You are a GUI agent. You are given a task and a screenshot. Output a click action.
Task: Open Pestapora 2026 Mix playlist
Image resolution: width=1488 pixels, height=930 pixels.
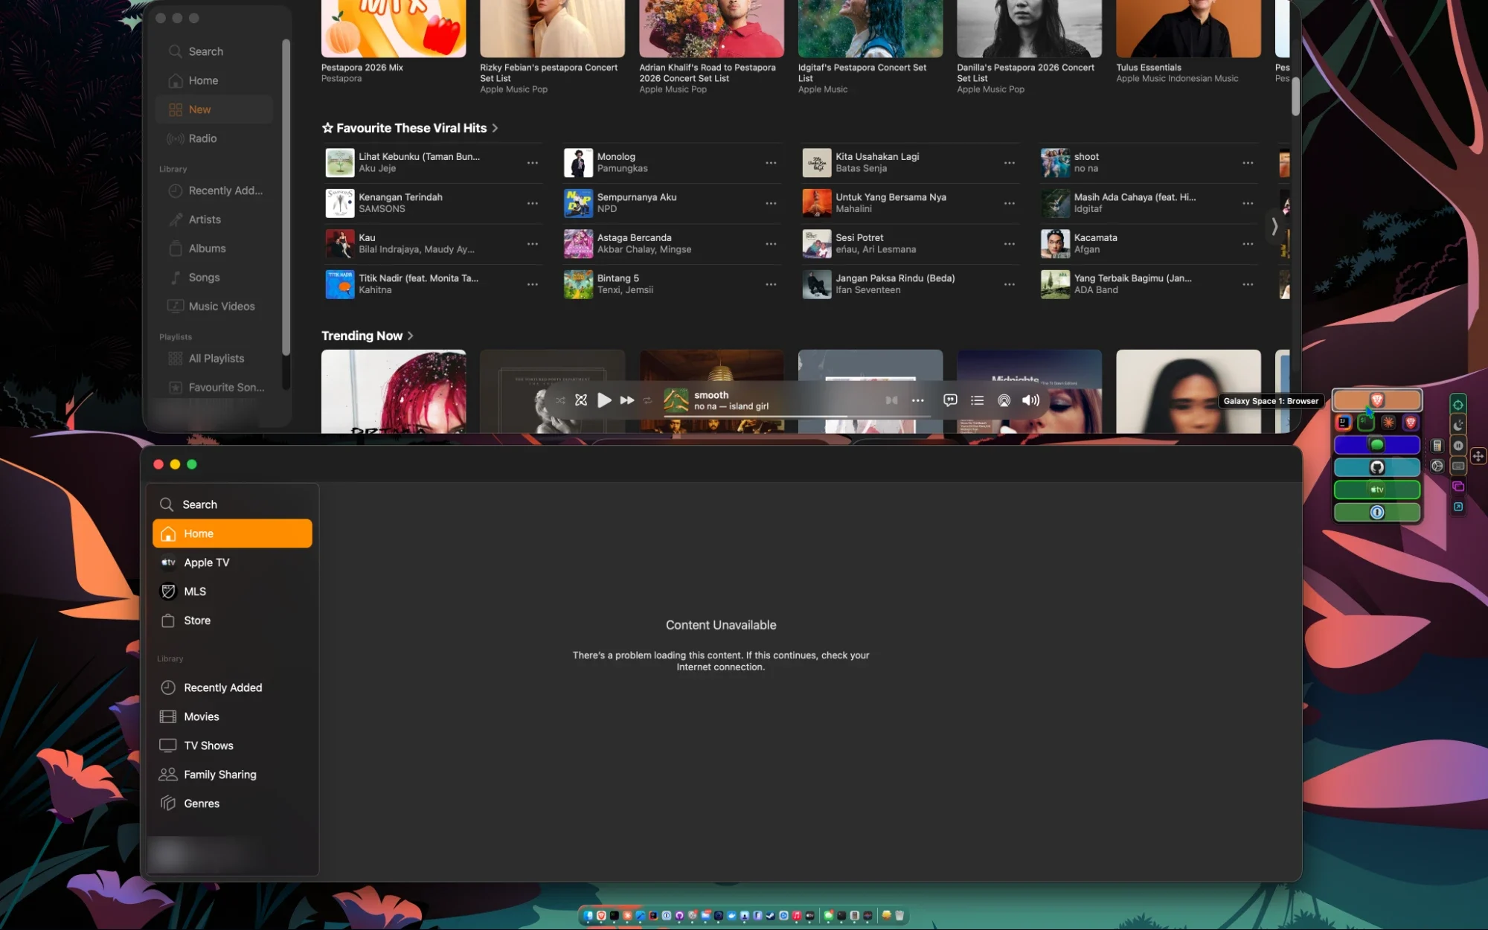click(x=394, y=28)
